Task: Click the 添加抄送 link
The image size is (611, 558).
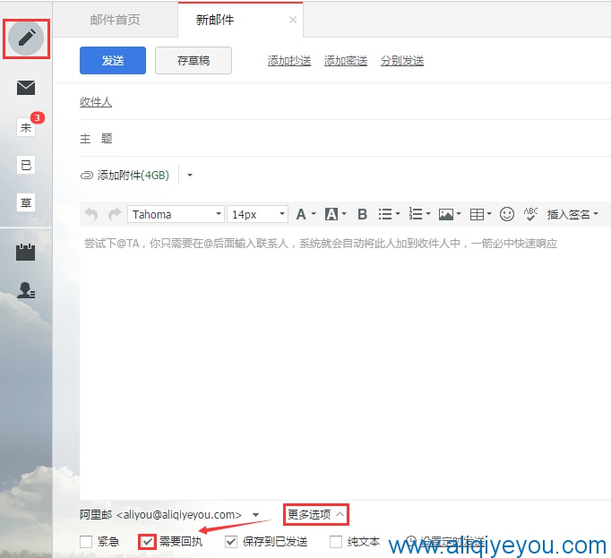Action: (288, 61)
